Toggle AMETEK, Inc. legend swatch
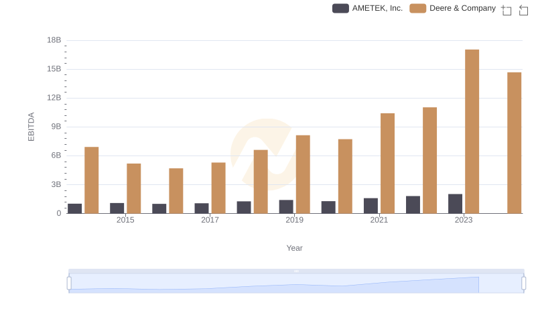This screenshot has width=536, height=309. pyautogui.click(x=340, y=8)
